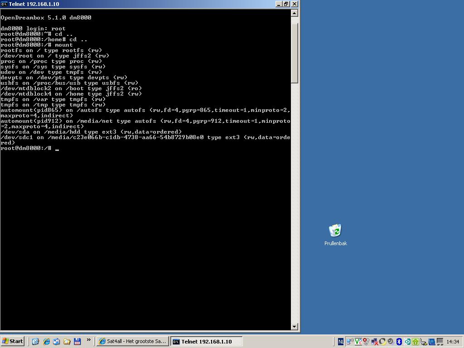Screen dimensions: 464x348
Task: Click the final 'root@dm8000:/#' prompt with cursor
Action: coord(29,148)
